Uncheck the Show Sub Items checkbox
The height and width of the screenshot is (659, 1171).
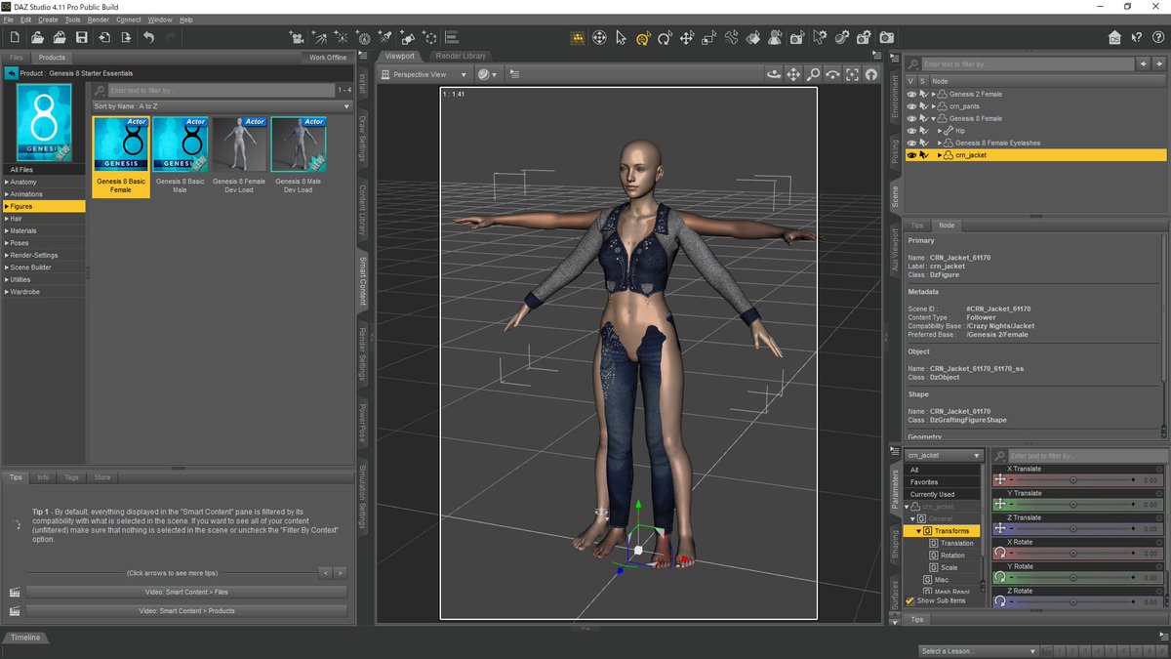tap(910, 600)
